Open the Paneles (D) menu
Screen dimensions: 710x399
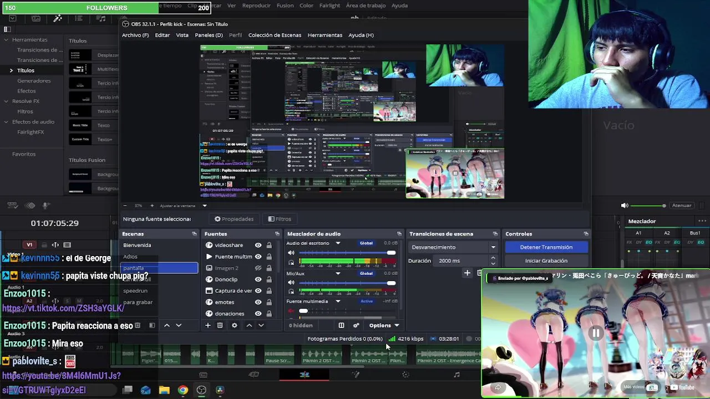pyautogui.click(x=209, y=35)
